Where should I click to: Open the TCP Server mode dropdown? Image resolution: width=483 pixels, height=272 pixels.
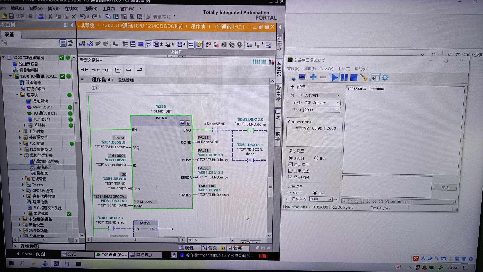338,103
